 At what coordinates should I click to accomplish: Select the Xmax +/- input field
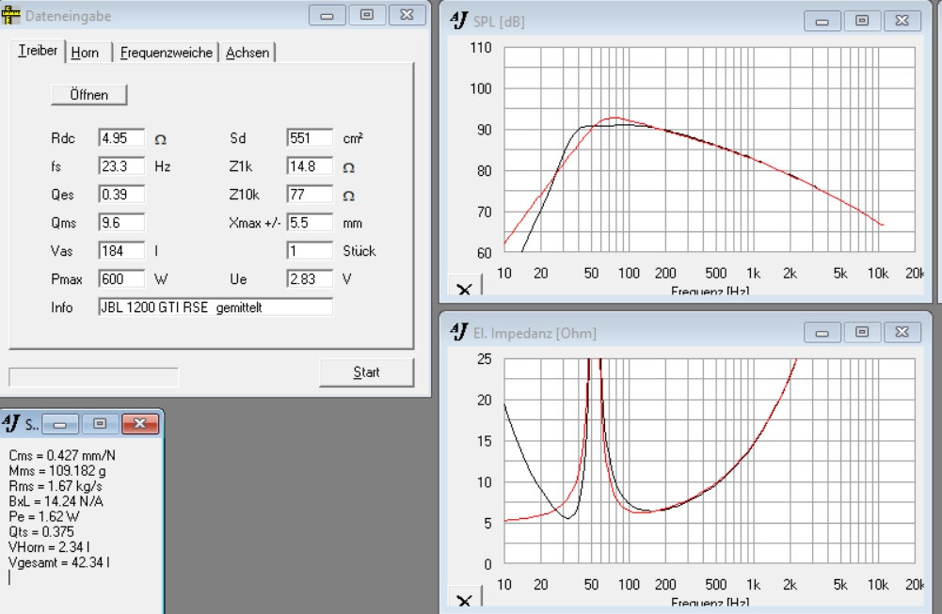[x=310, y=223]
